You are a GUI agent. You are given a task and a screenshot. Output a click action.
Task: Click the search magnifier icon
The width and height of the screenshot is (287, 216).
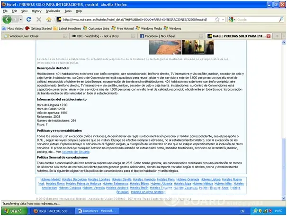click(x=281, y=19)
